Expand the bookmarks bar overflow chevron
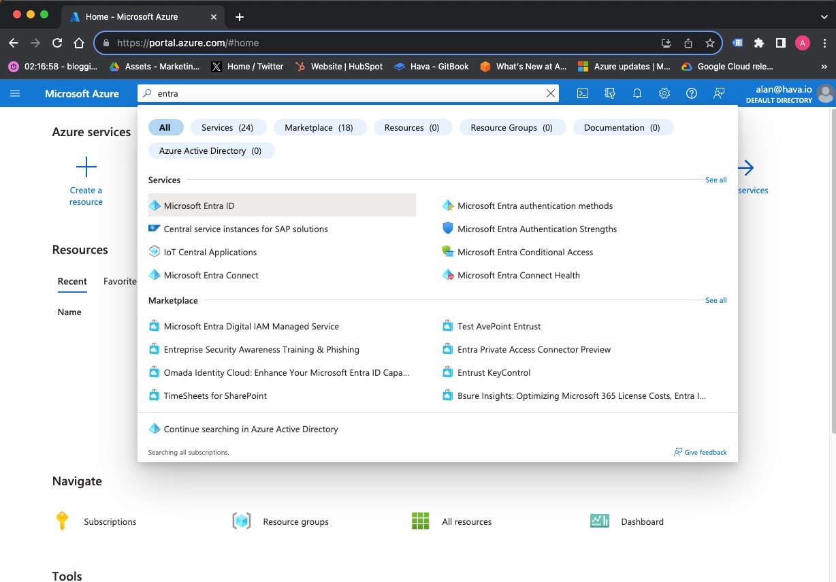836x582 pixels. [x=824, y=67]
